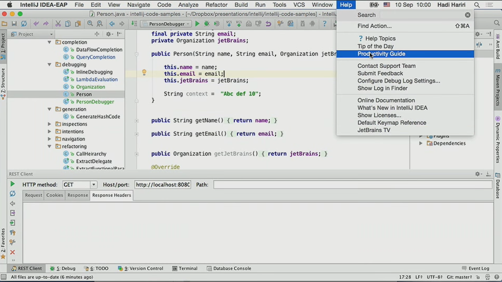The height and width of the screenshot is (282, 502).
Task: Open the Event Log
Action: (x=476, y=268)
